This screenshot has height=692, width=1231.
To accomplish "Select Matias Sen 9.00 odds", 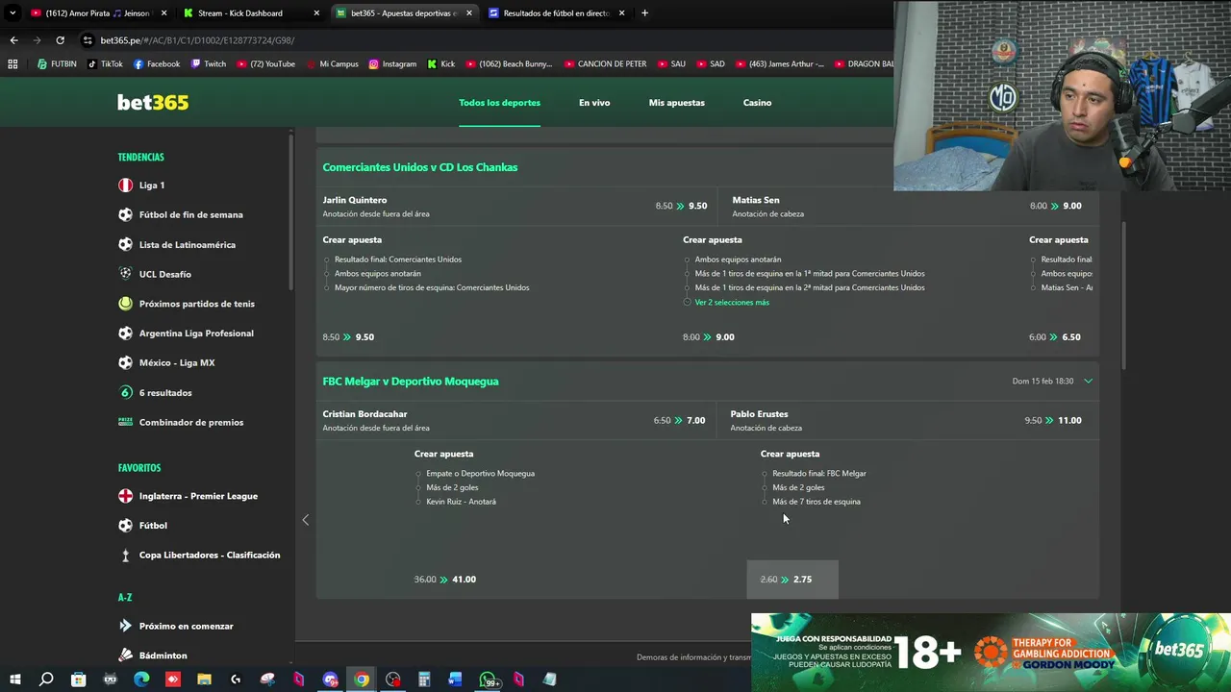I will pyautogui.click(x=1055, y=206).
